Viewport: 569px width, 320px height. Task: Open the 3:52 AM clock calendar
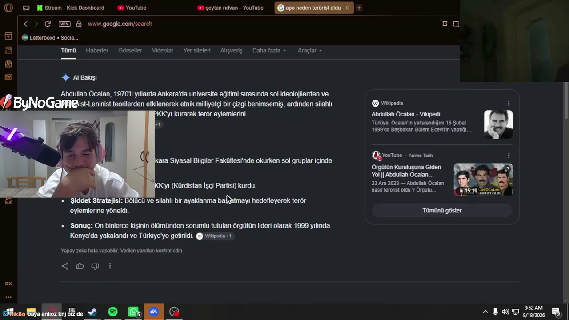534,312
